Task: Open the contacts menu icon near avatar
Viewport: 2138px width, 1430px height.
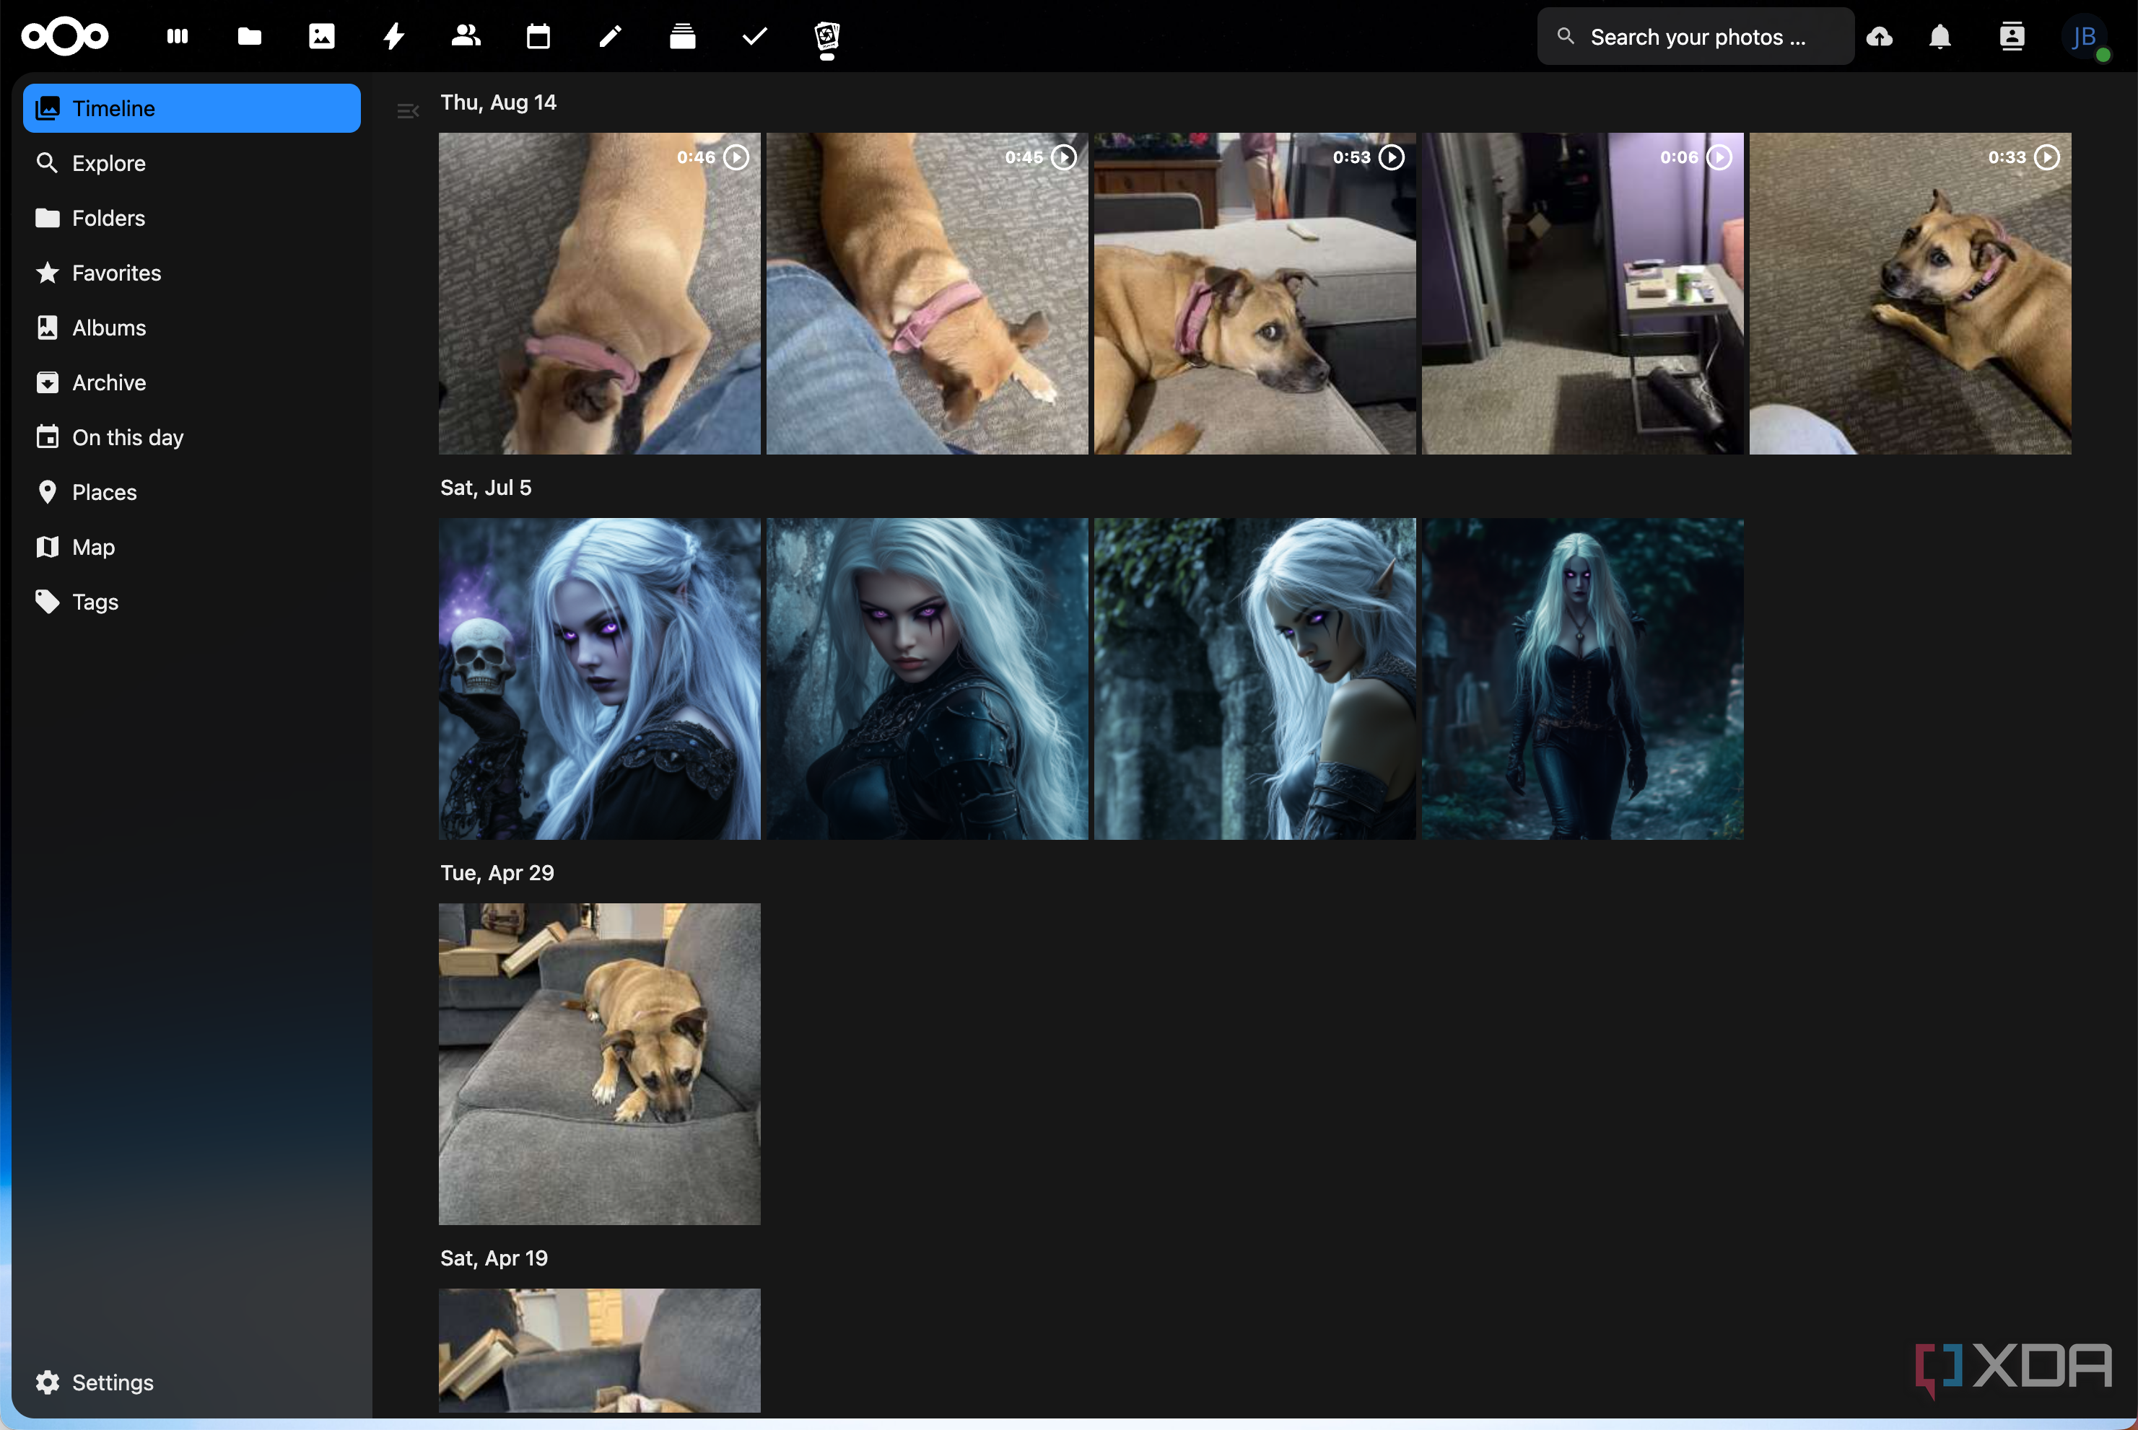Action: click(2012, 37)
